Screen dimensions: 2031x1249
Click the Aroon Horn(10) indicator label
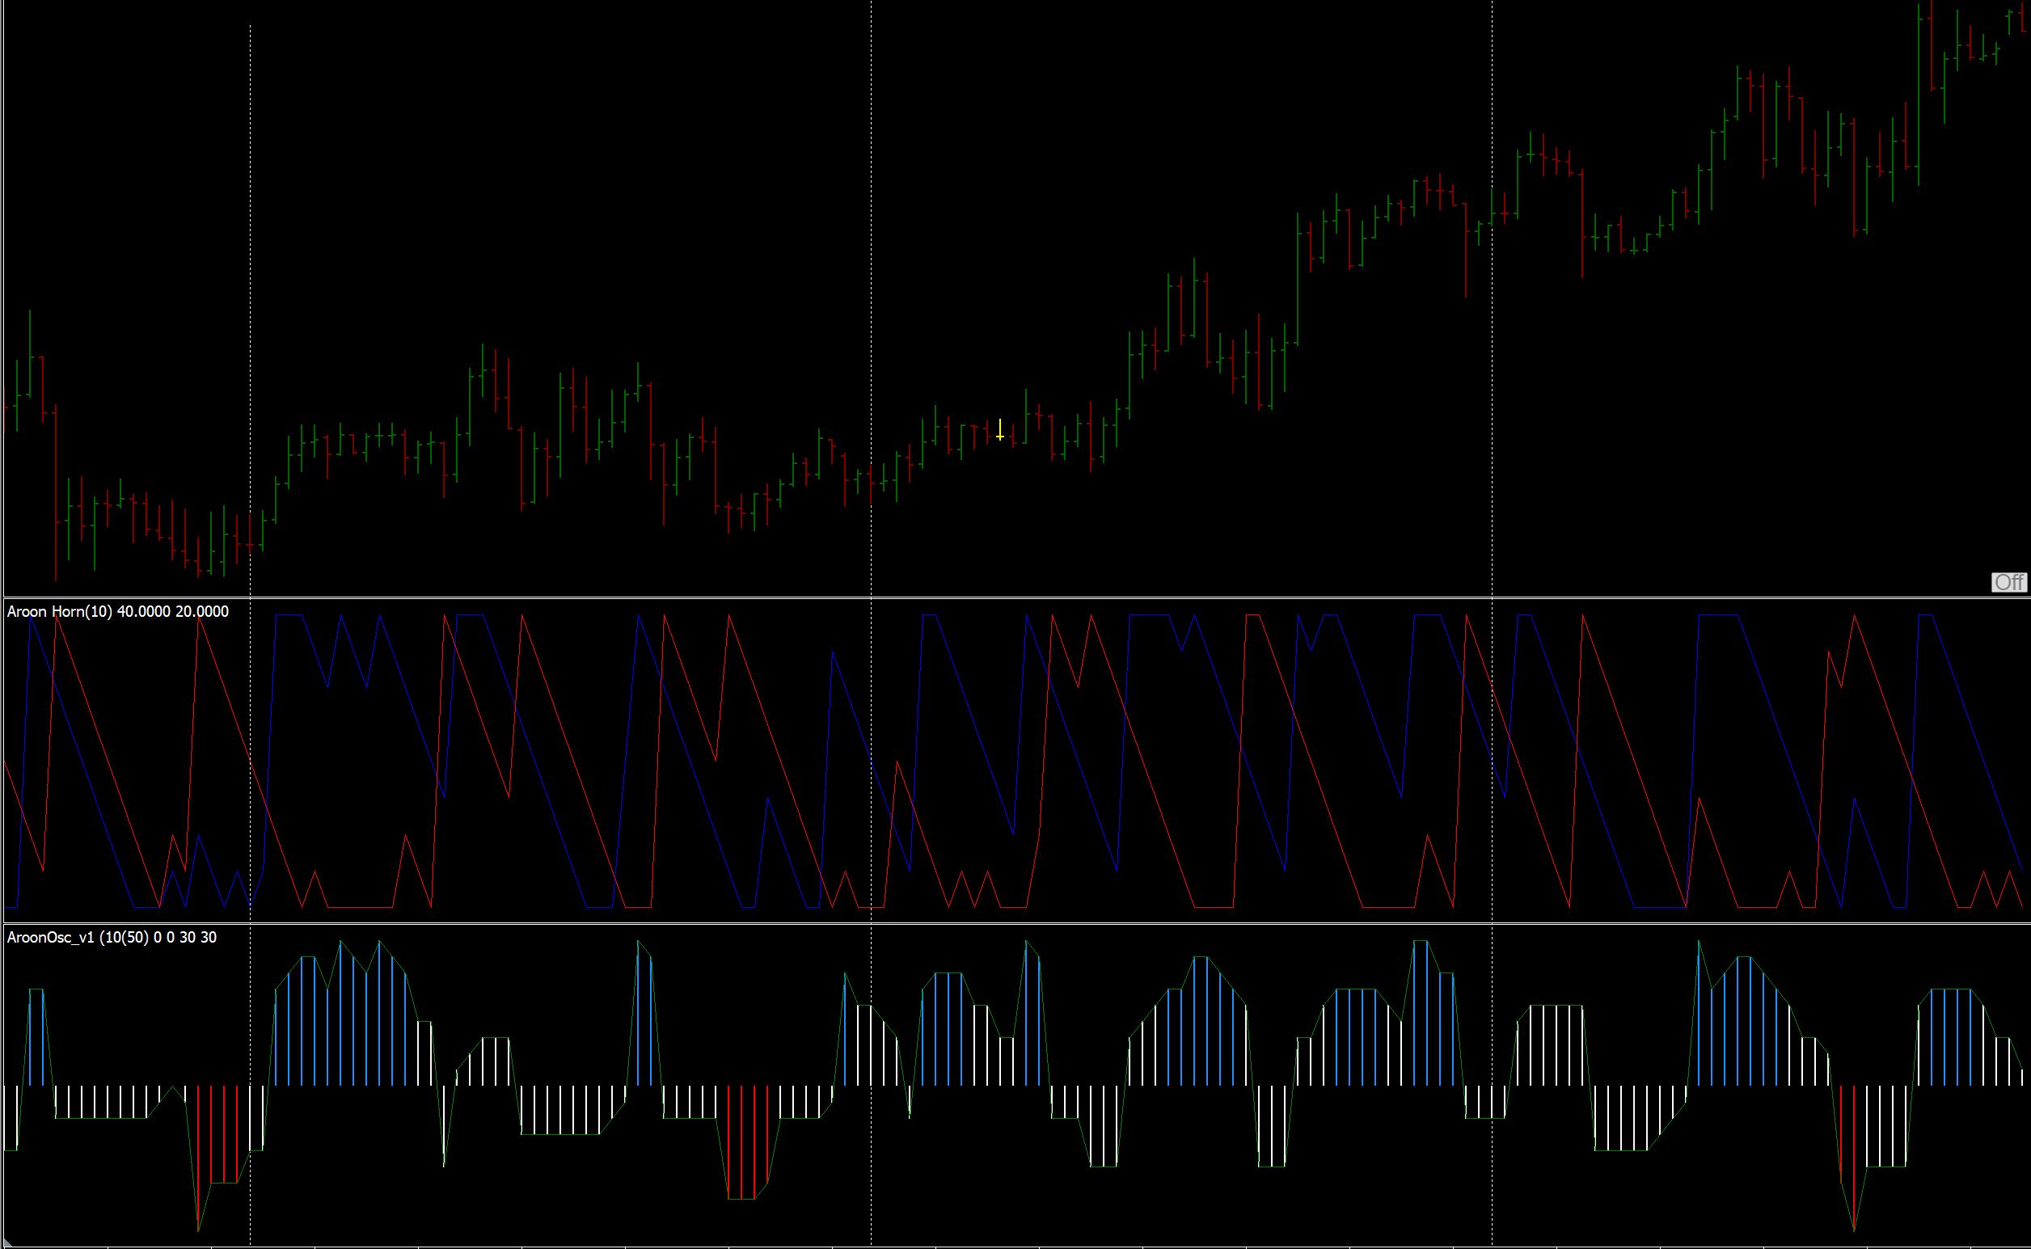coord(60,612)
